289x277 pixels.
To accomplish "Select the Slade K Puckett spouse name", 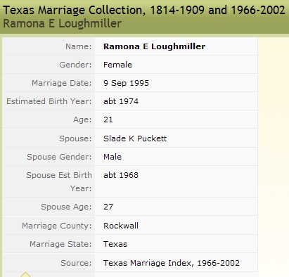I will tap(135, 138).
